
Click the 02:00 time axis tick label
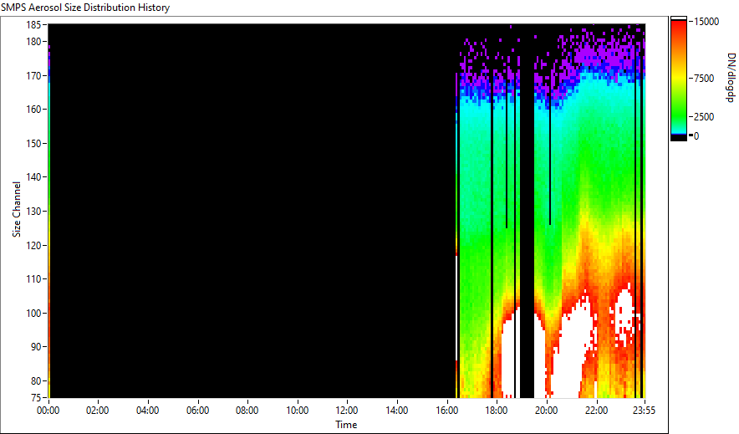pos(98,411)
